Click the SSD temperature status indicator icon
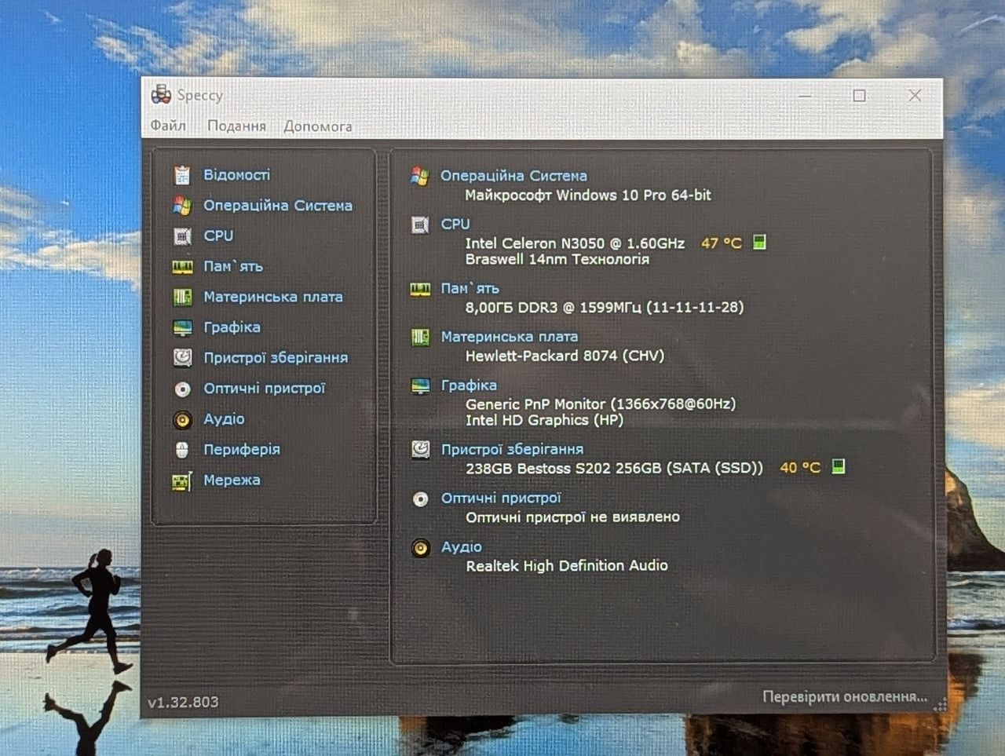This screenshot has width=1005, height=756. [x=839, y=466]
